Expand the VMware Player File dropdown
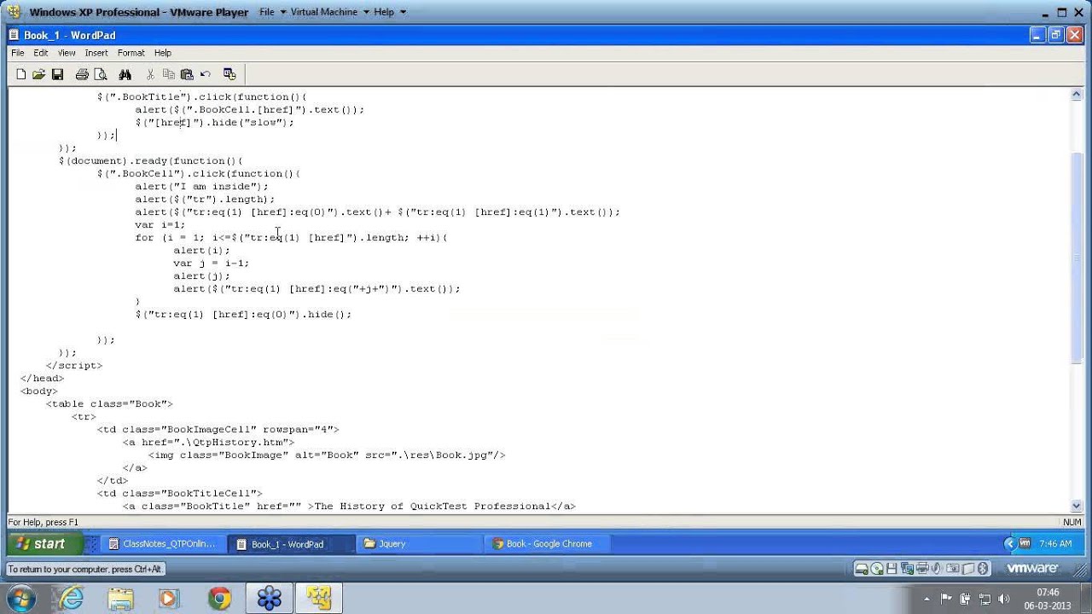Screen dimensions: 1092x614 (x=271, y=12)
